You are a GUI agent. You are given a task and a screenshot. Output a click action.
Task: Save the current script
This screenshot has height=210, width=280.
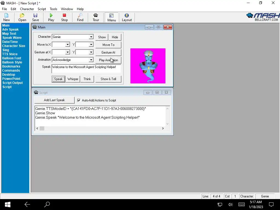(x=36, y=17)
